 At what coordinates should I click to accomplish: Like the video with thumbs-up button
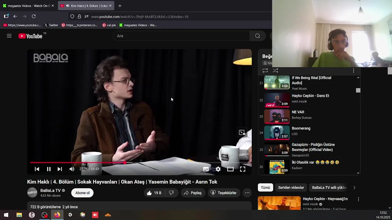154,193
